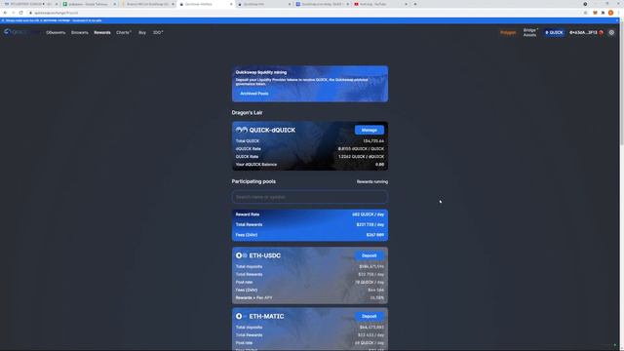Click the ETH-USDC pool title
Screen dimensions: 624x351
coord(265,255)
